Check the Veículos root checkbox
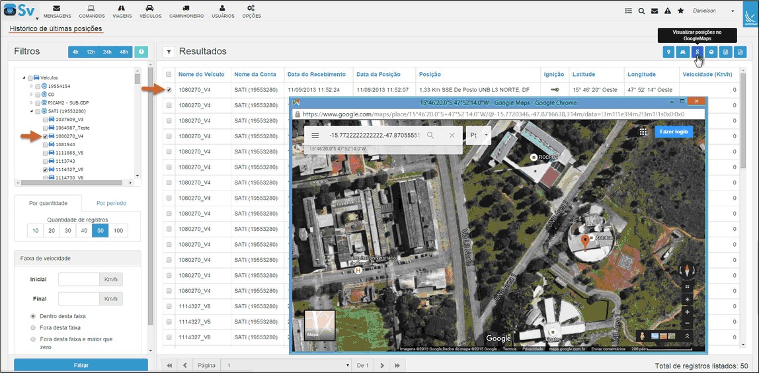 [30, 77]
